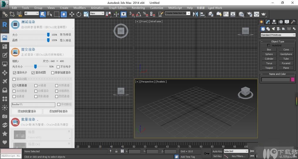Screen dimensions: 298x159
Task: Toggle the 渲染成图 checkbox
Action: [x=33, y=72]
